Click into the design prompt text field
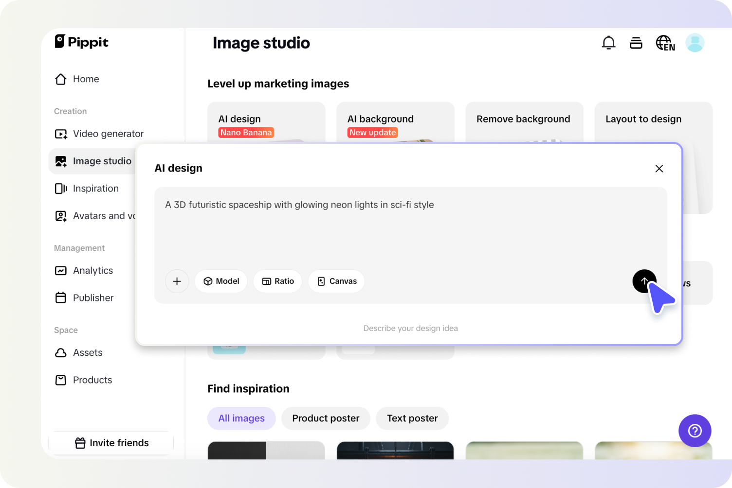This screenshot has height=488, width=732. tap(410, 228)
